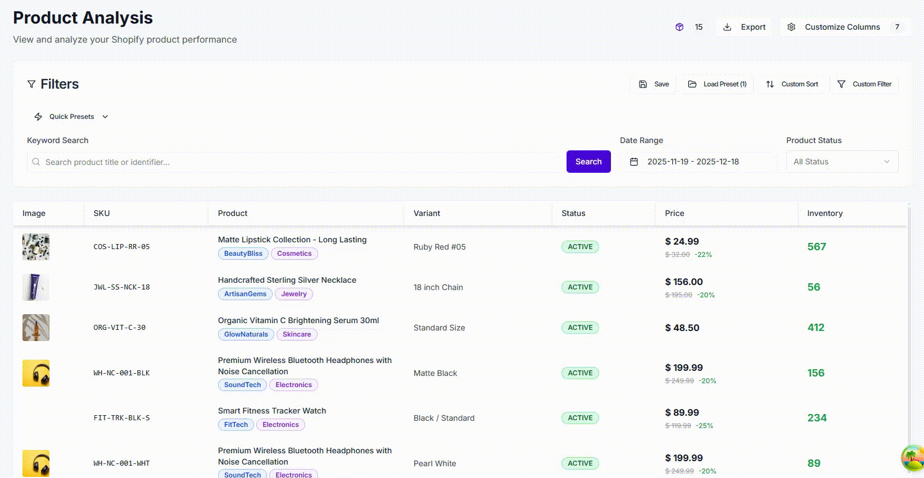Click the Save preset floppy icon
Screen dimensions: 924x478
(x=643, y=84)
